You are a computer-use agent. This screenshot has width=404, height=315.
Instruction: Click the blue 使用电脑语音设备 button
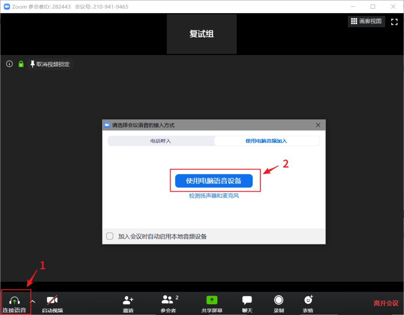tap(214, 181)
